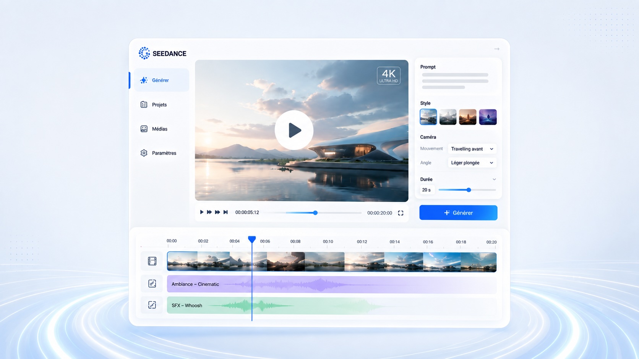
Task: Click the 00:00 mark on the timeline ruler
Action: point(172,241)
